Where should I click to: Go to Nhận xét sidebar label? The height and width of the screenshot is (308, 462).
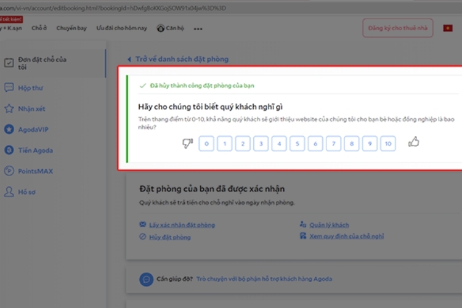(31, 109)
